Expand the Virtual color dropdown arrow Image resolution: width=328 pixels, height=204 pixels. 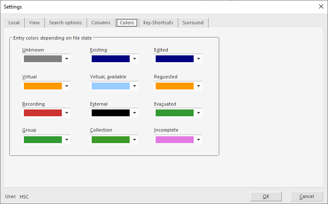(67, 86)
